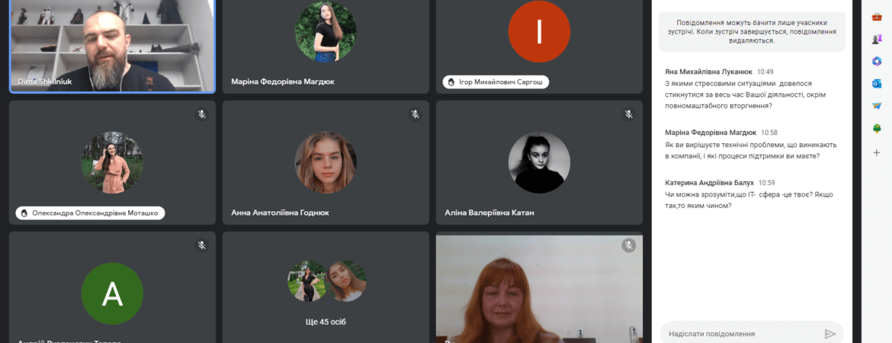
Task: Click Олександра Моташко's round avatar photo
Action: pyautogui.click(x=112, y=162)
